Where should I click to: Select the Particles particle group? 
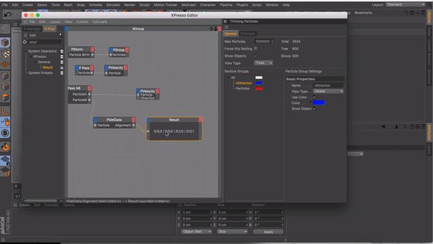(x=243, y=89)
